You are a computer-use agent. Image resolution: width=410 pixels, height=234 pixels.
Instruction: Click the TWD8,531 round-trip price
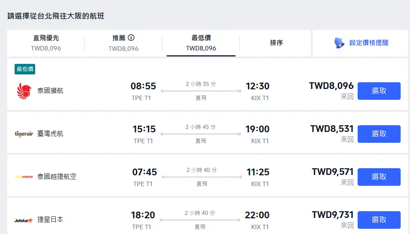pos(332,129)
